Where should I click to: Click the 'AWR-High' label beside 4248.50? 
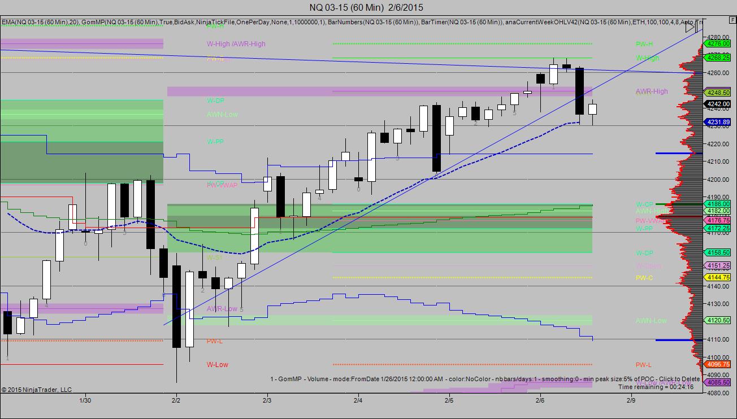point(652,91)
